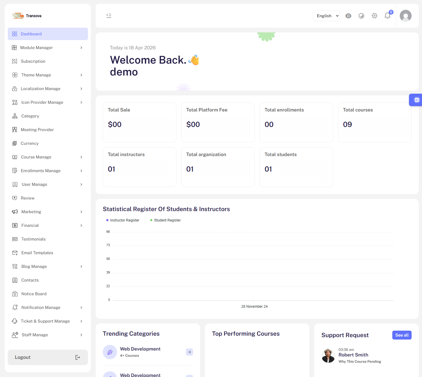The height and width of the screenshot is (377, 422).
Task: Open Notification Manage menu item
Action: click(x=48, y=307)
